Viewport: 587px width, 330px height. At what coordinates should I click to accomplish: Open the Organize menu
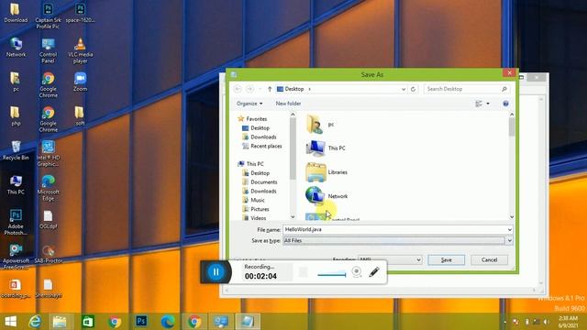point(249,104)
